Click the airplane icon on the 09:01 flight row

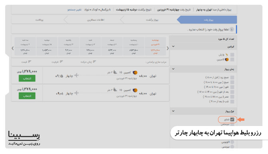pyautogui.click(x=76, y=93)
